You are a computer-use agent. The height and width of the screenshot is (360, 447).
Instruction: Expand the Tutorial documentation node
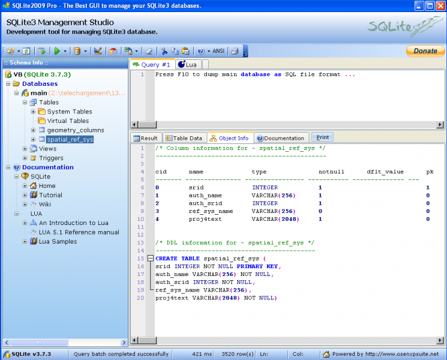[x=25, y=195]
